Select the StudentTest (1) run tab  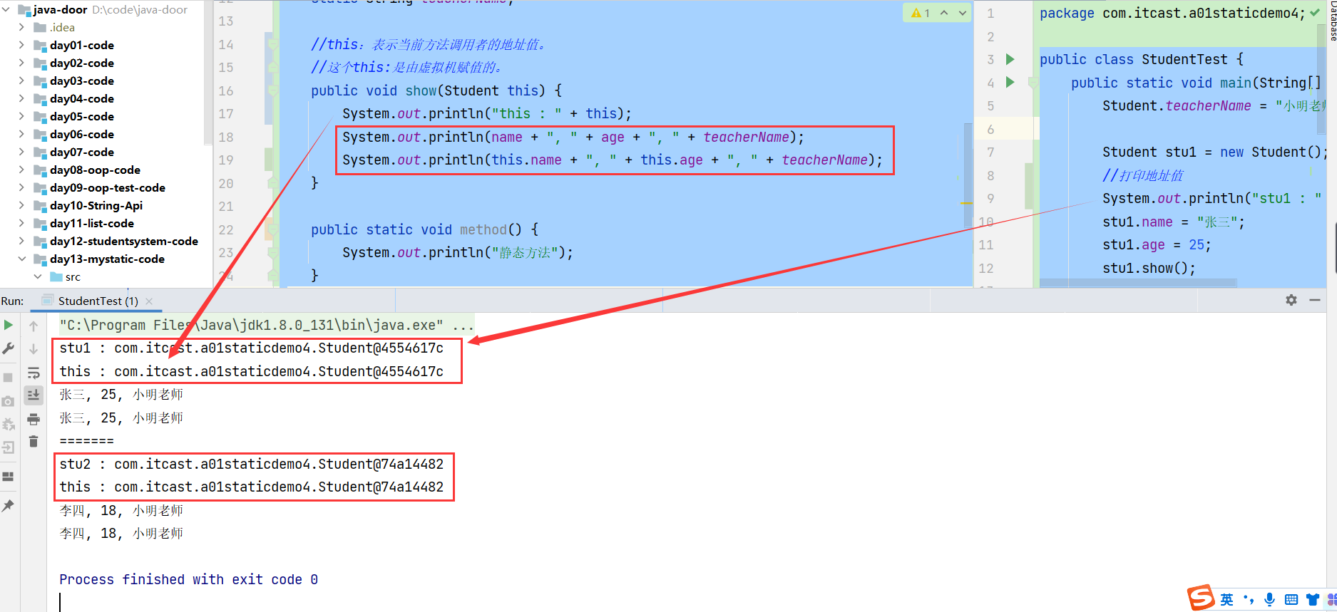pyautogui.click(x=98, y=301)
